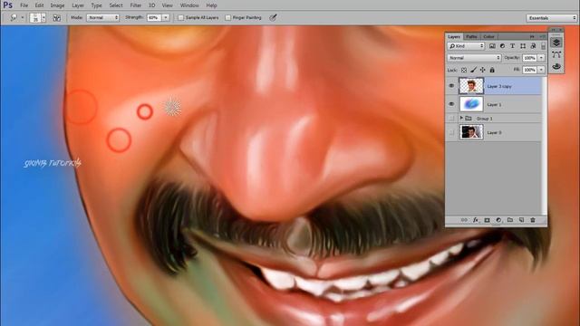
Task: Toggle tablet pressure for size icon
Action: point(273,17)
